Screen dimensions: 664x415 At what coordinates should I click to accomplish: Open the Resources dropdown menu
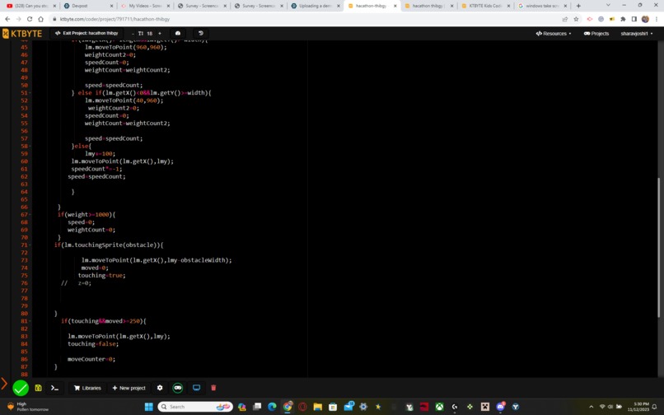[553, 34]
